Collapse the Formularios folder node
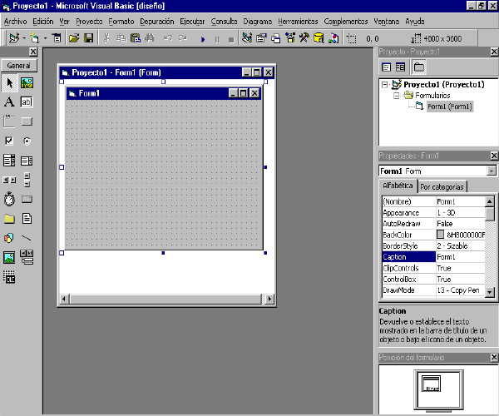Screen dimensions: 499x416 pos(397,96)
